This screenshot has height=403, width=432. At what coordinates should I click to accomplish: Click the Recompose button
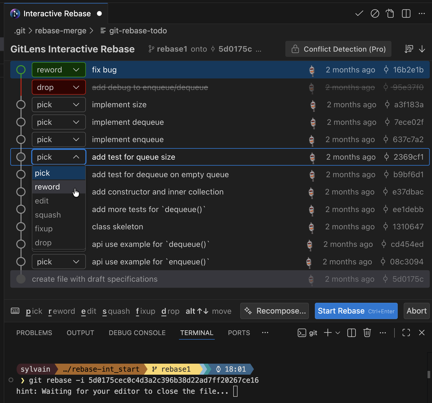tap(274, 311)
